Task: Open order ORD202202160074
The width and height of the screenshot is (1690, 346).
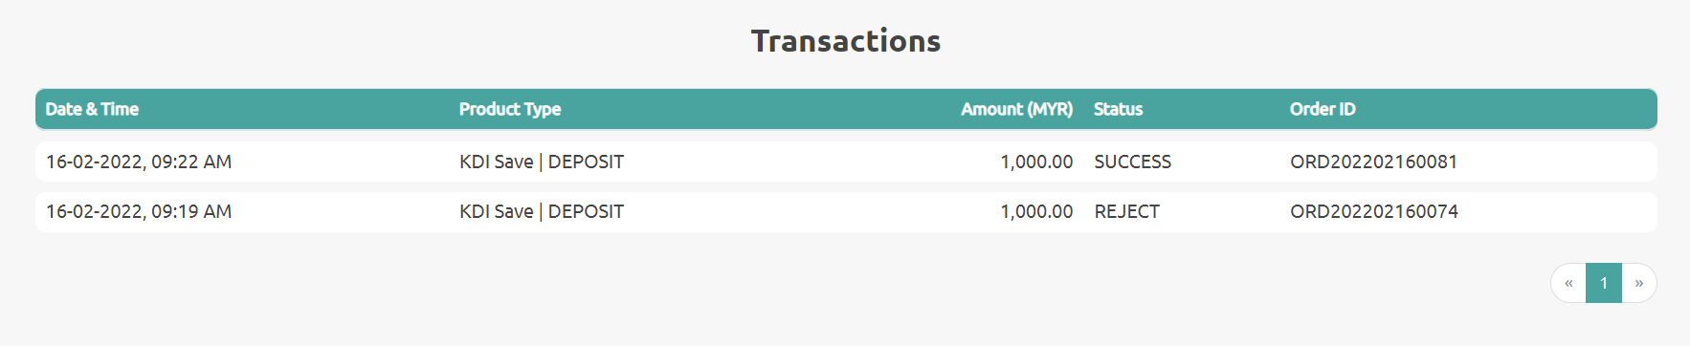Action: coord(1374,211)
